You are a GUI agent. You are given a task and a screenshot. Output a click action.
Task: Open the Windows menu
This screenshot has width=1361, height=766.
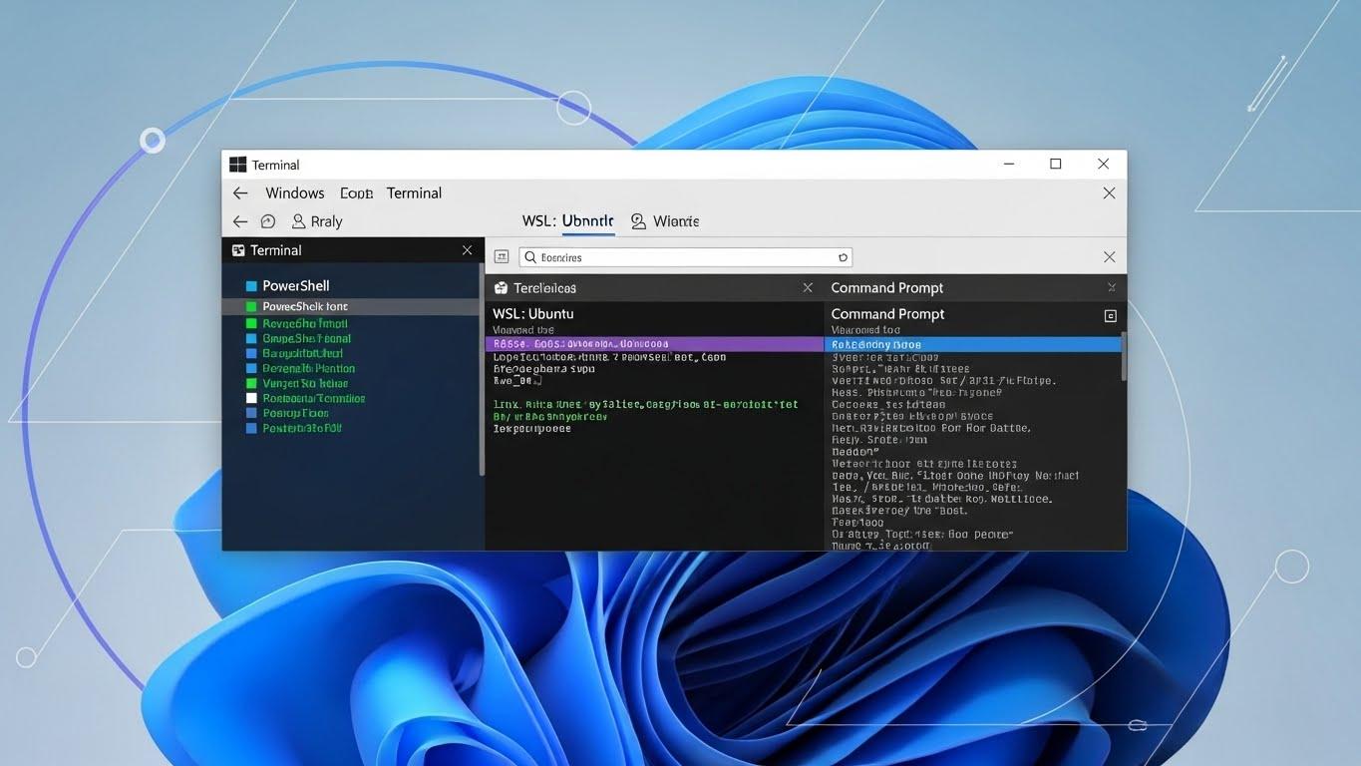[294, 192]
